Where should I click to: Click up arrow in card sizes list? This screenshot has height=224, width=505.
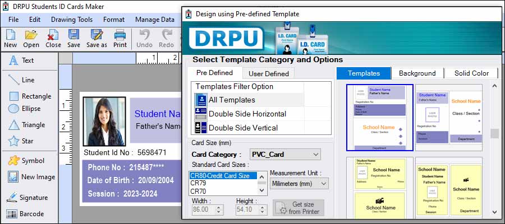[x=262, y=176]
